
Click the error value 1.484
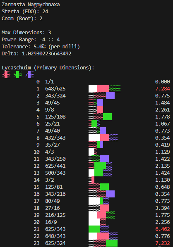163,103
